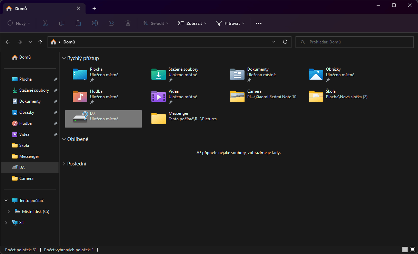This screenshot has height=254, width=418.
Task: Go back with the left arrow
Action: point(8,42)
